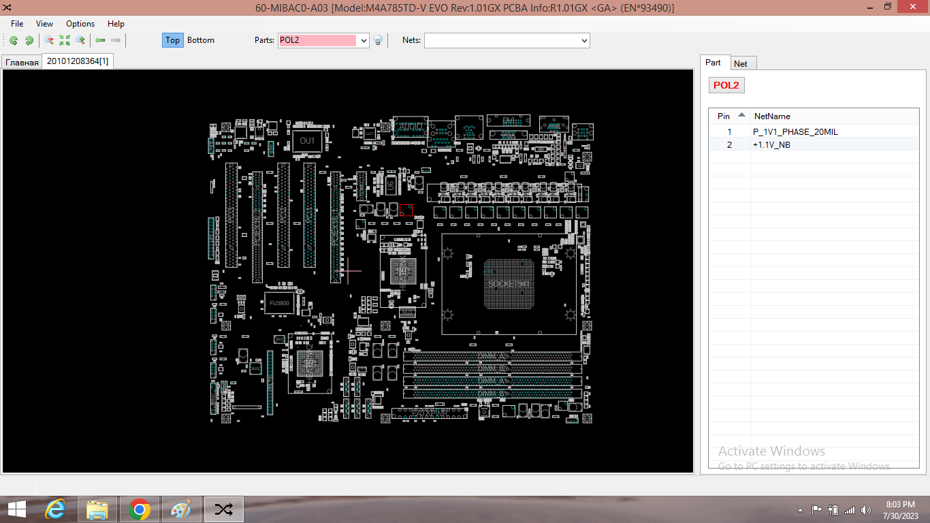This screenshot has height=523, width=930.
Task: Switch board view to Top side
Action: 172,40
